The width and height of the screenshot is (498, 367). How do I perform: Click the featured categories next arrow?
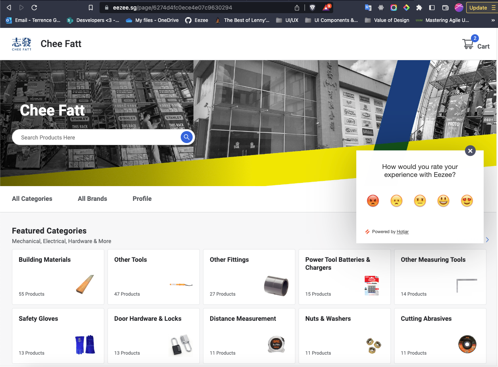click(487, 239)
